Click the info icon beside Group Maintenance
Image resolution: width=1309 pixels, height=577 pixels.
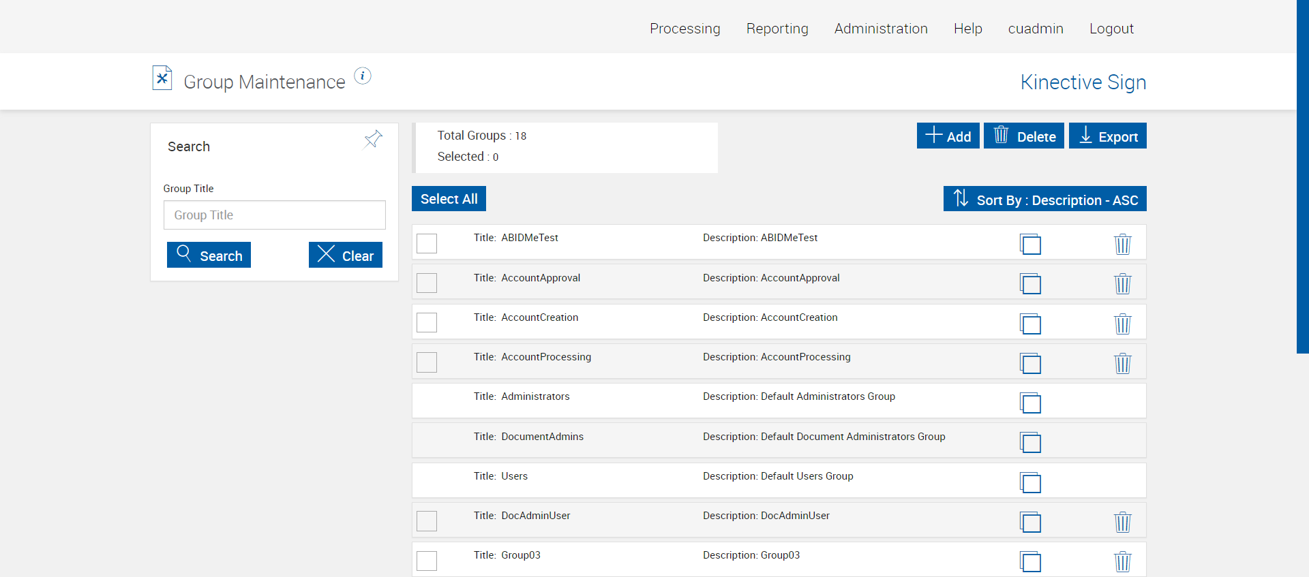(x=363, y=76)
